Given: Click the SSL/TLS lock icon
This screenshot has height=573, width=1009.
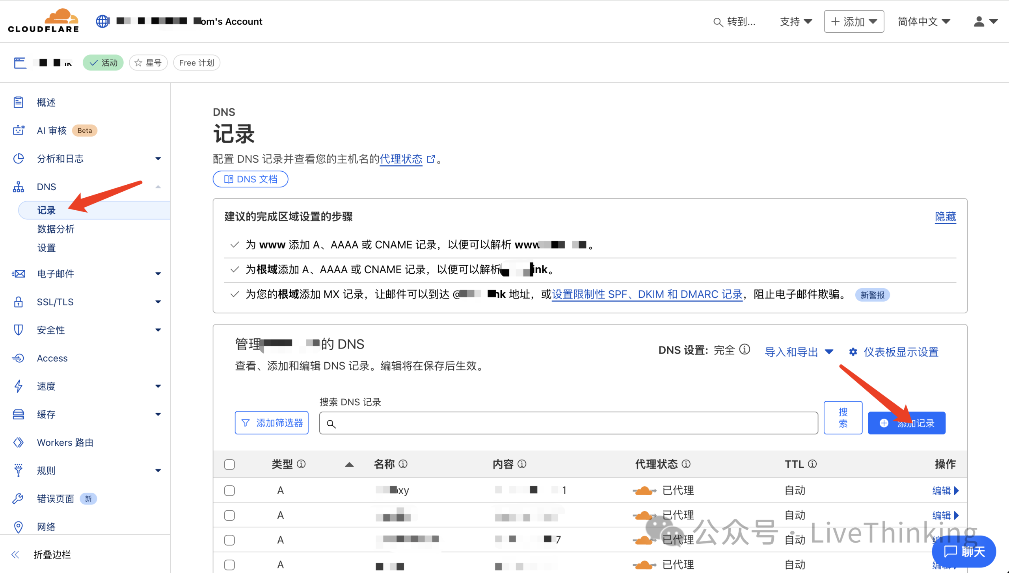Looking at the screenshot, I should (x=18, y=302).
